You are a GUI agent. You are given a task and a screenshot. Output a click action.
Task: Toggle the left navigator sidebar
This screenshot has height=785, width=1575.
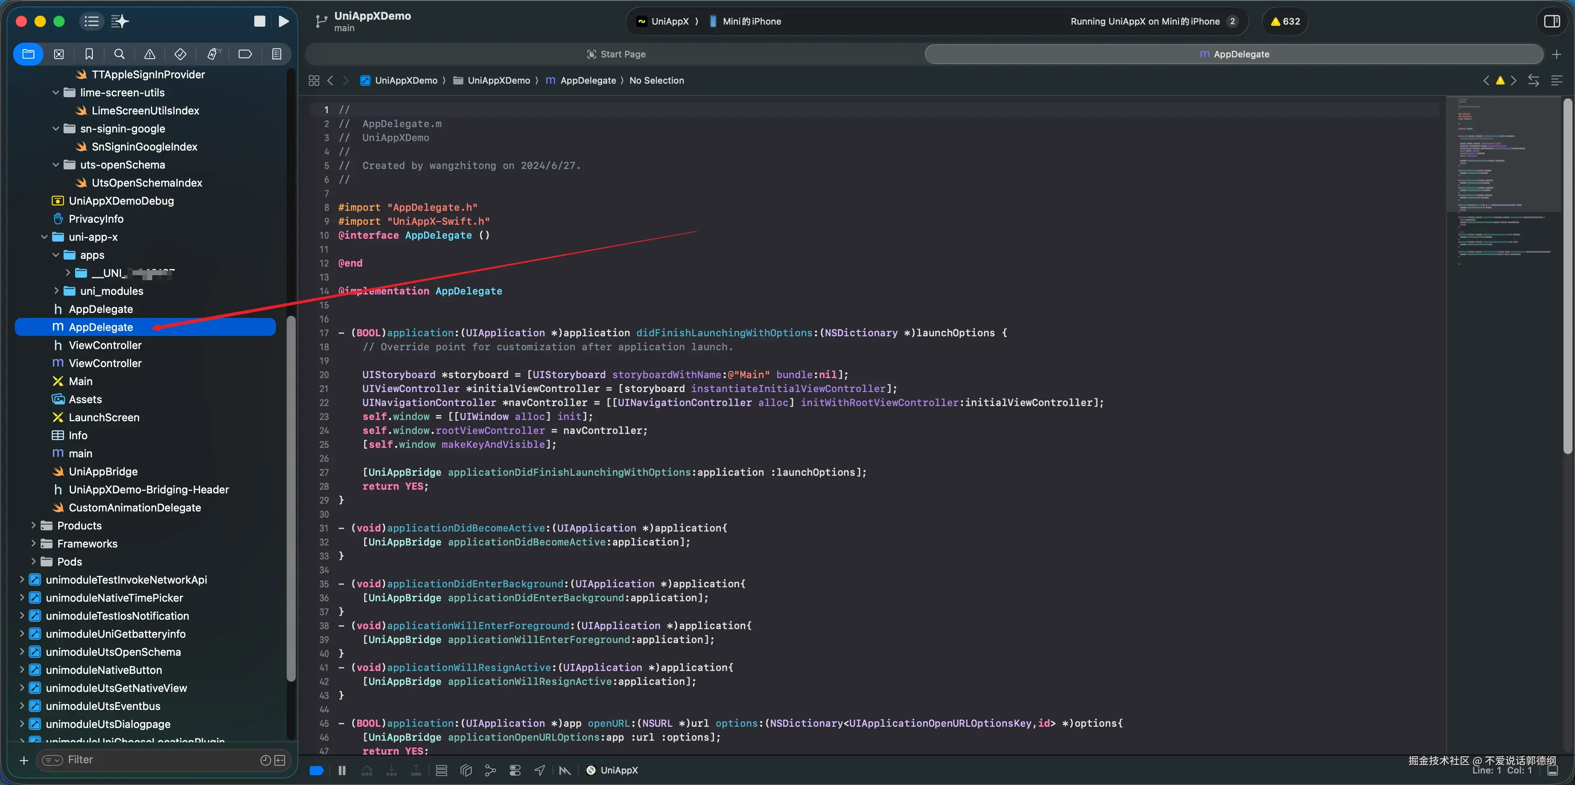point(91,21)
